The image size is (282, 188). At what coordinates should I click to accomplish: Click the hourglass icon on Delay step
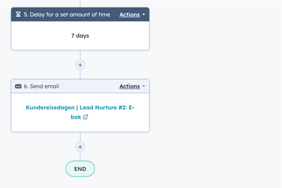pos(18,14)
